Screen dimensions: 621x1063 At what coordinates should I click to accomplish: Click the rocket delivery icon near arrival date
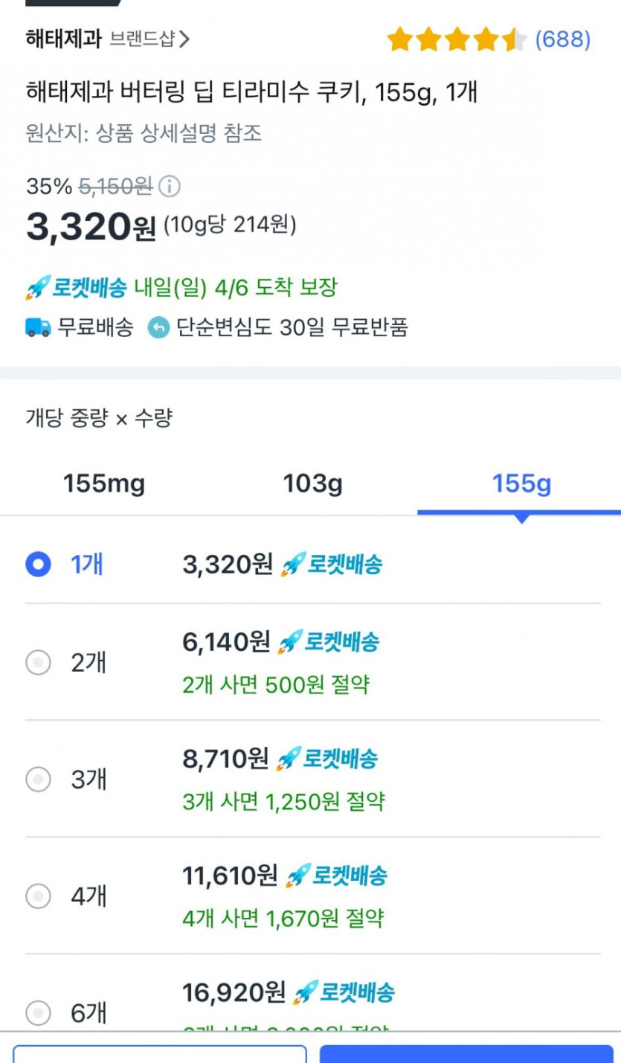(x=37, y=288)
